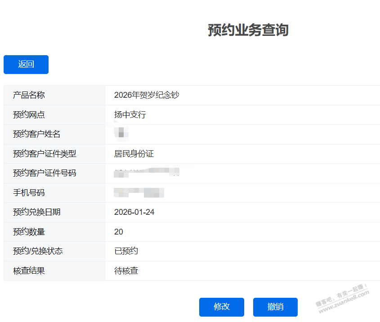
Task: Click the 2026年贺岁纪念钞 product value
Action: pyautogui.click(x=147, y=95)
